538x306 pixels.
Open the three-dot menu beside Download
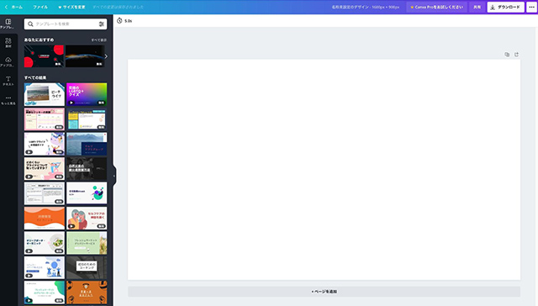531,7
